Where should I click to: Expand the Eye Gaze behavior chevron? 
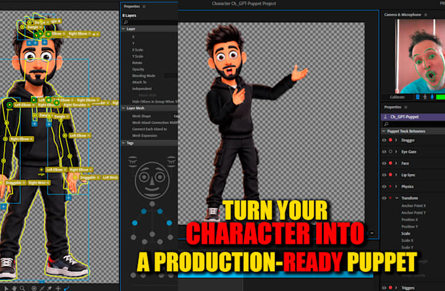click(396, 152)
